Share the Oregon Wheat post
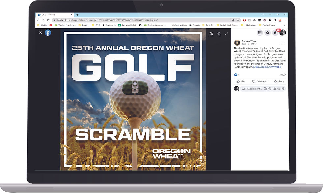Image resolution: width=323 pixels, height=193 pixels. click(x=279, y=81)
